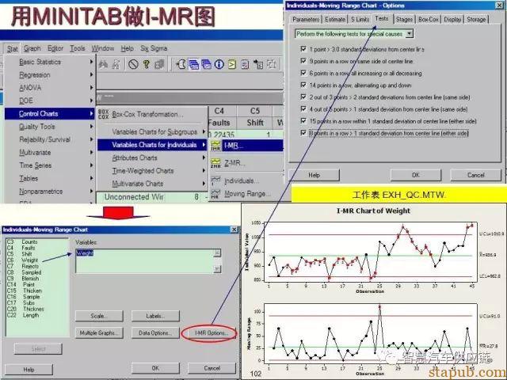Click the greyed StatGuide icon after Help
Viewport: 507px width, 380px height.
click(159, 64)
